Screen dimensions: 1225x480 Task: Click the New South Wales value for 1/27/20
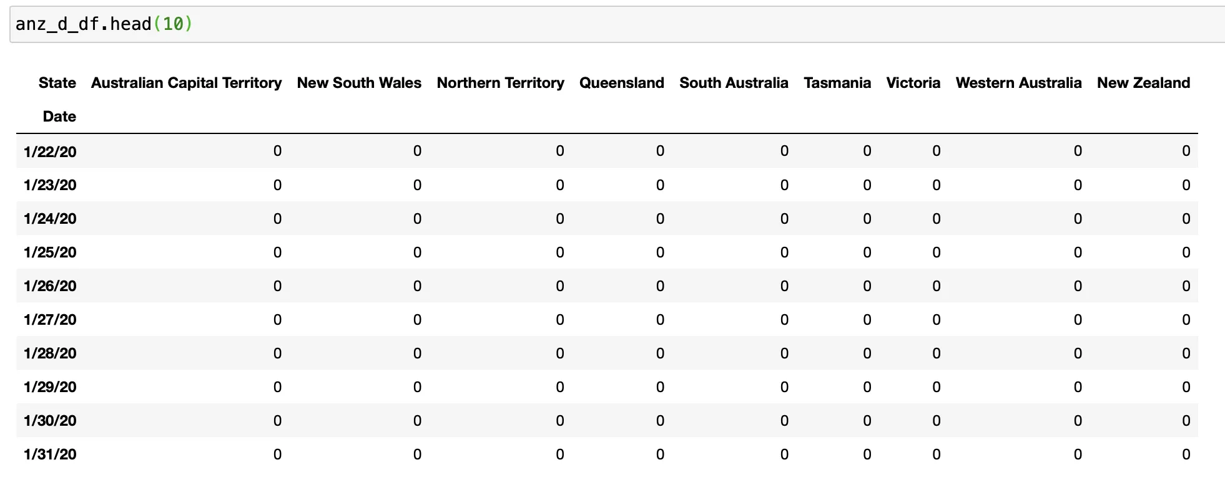[417, 320]
